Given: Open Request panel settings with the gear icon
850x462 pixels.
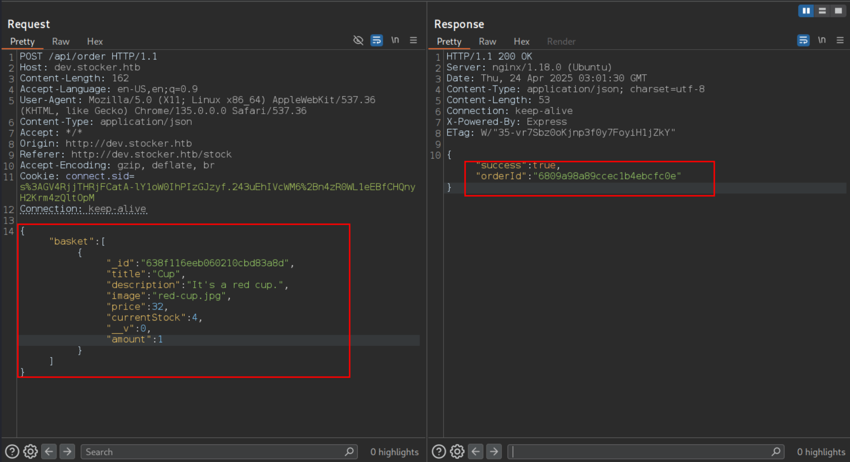Looking at the screenshot, I should pos(30,451).
